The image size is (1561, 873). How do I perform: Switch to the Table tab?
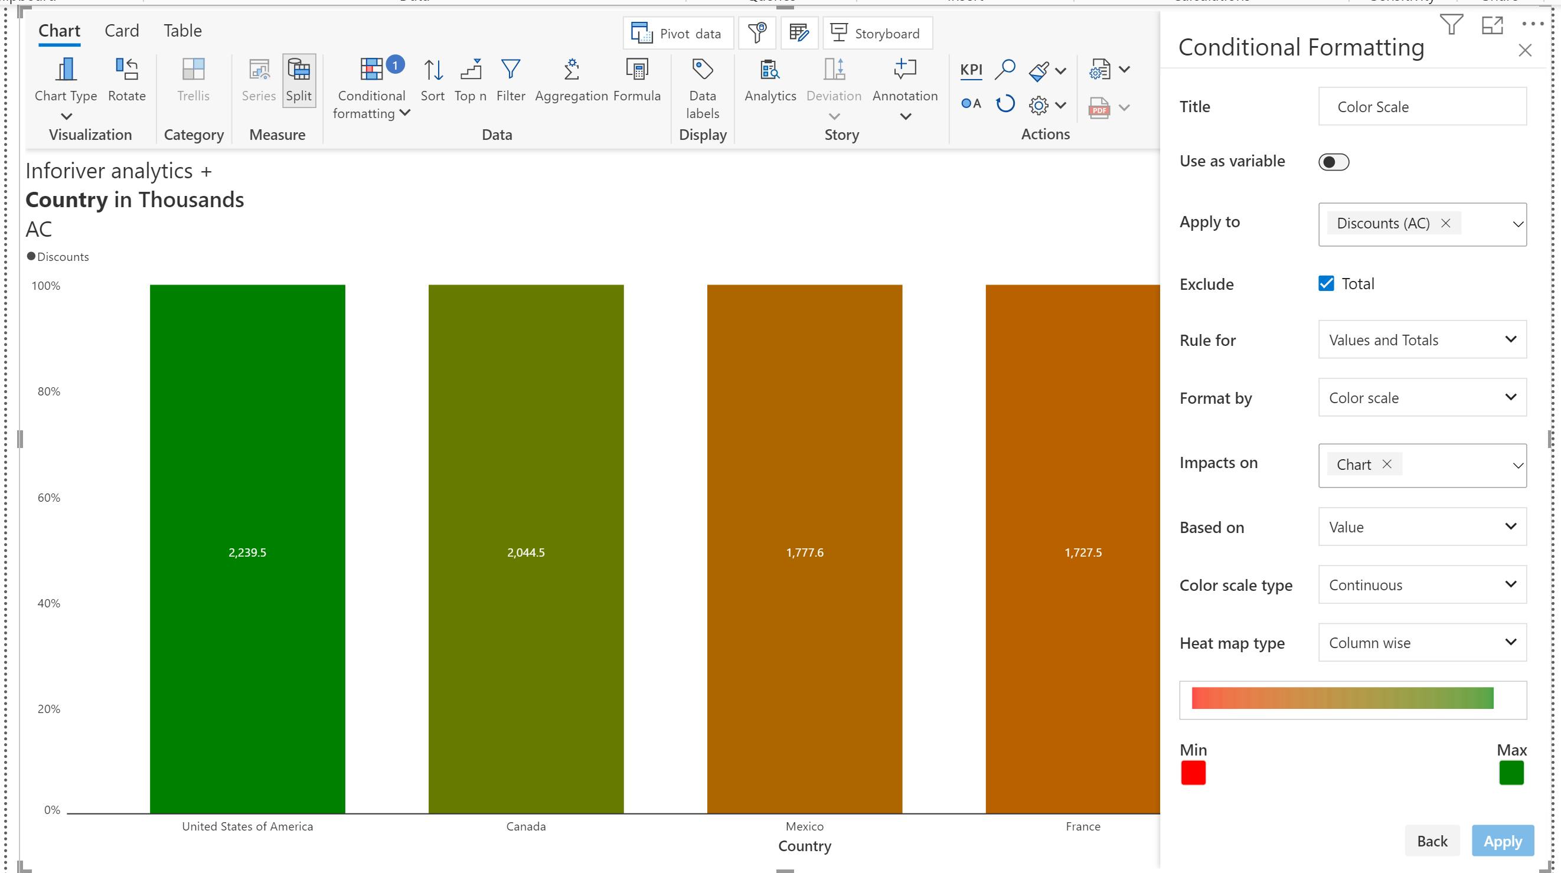(182, 31)
